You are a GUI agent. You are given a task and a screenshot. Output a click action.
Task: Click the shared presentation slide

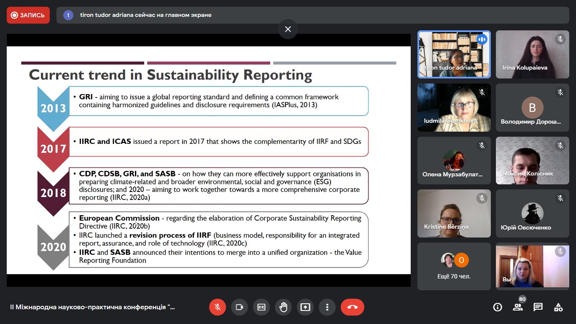[209, 160]
